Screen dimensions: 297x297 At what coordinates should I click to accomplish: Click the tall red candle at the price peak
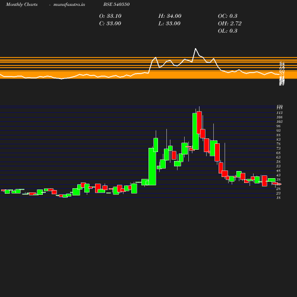click(x=199, y=122)
